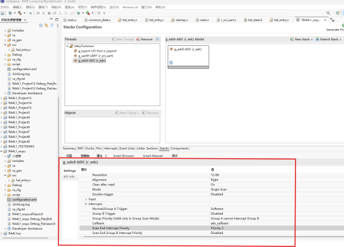Open the API Info side tab
The width and height of the screenshot is (344, 247).
[x=69, y=177]
